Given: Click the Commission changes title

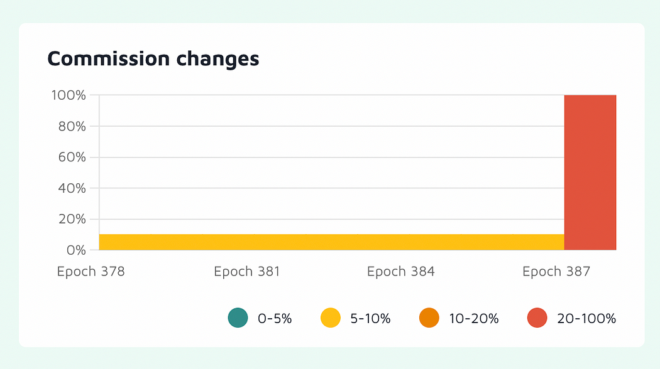Looking at the screenshot, I should pos(153,59).
